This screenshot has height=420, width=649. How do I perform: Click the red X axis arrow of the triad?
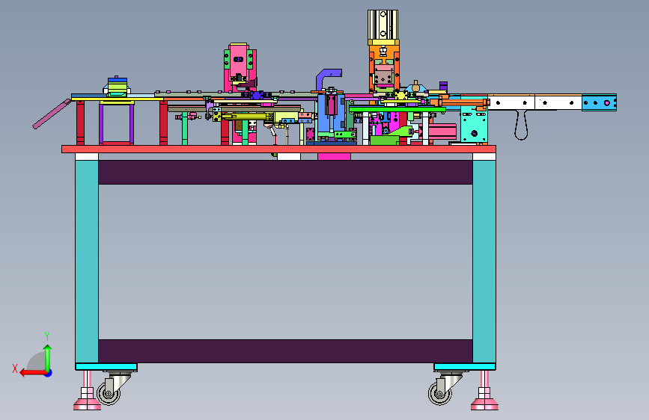33,373
